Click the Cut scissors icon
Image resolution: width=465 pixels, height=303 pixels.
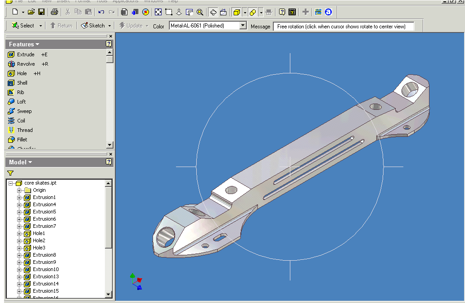(68, 12)
